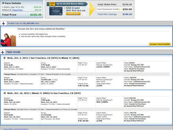Screen dimensions: 173x130
Task: Click the 7:05 p.m. arrival time
Action: (46, 100)
